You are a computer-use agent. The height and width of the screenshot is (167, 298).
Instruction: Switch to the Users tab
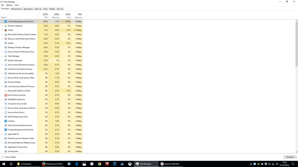[45, 9]
